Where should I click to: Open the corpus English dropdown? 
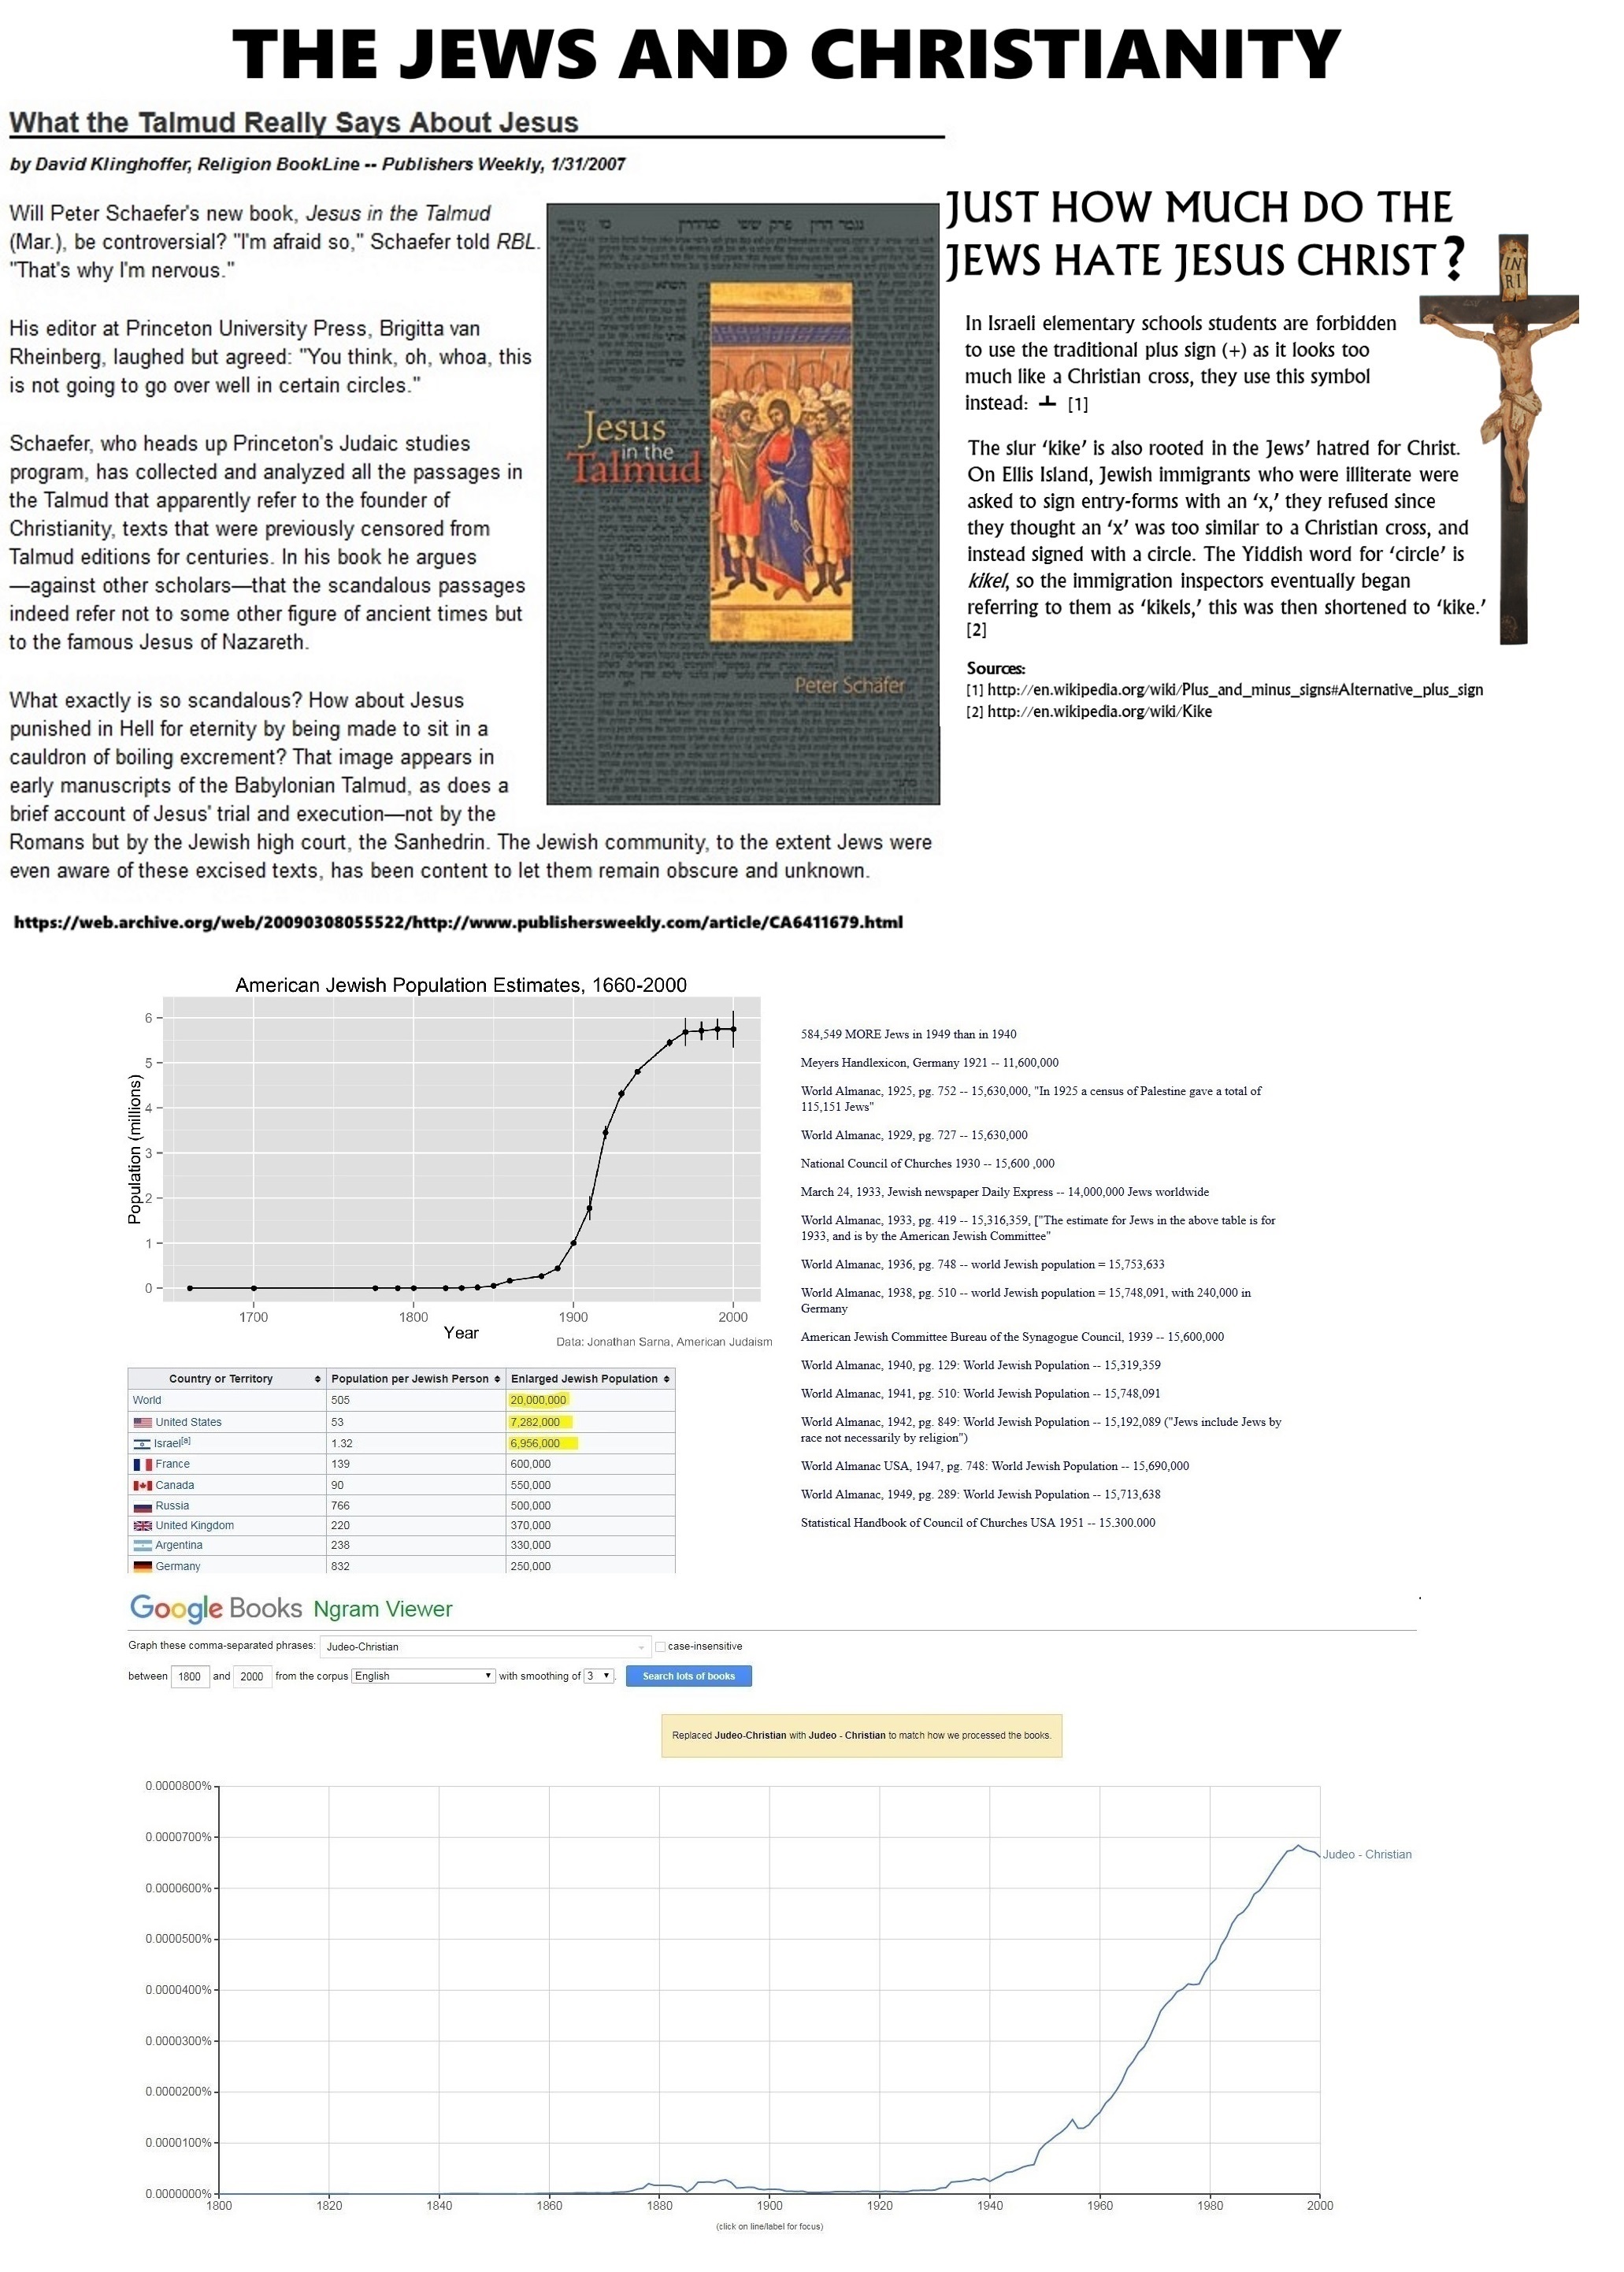click(423, 1676)
